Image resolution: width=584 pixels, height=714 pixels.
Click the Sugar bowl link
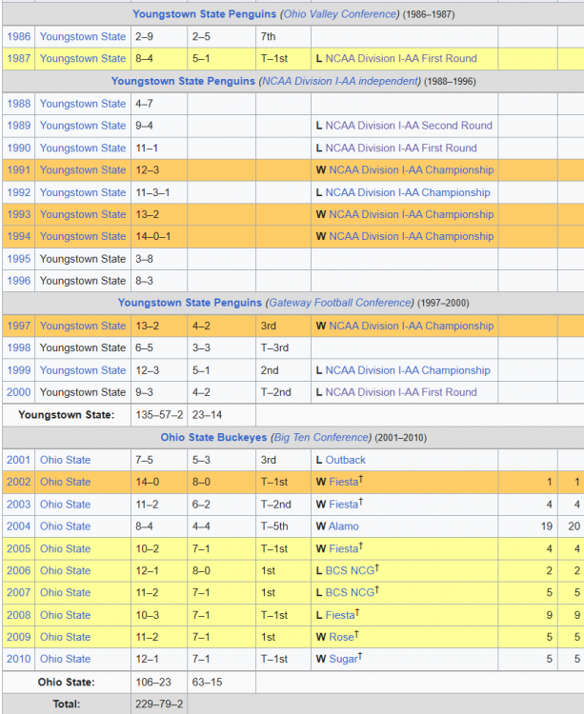coord(345,659)
